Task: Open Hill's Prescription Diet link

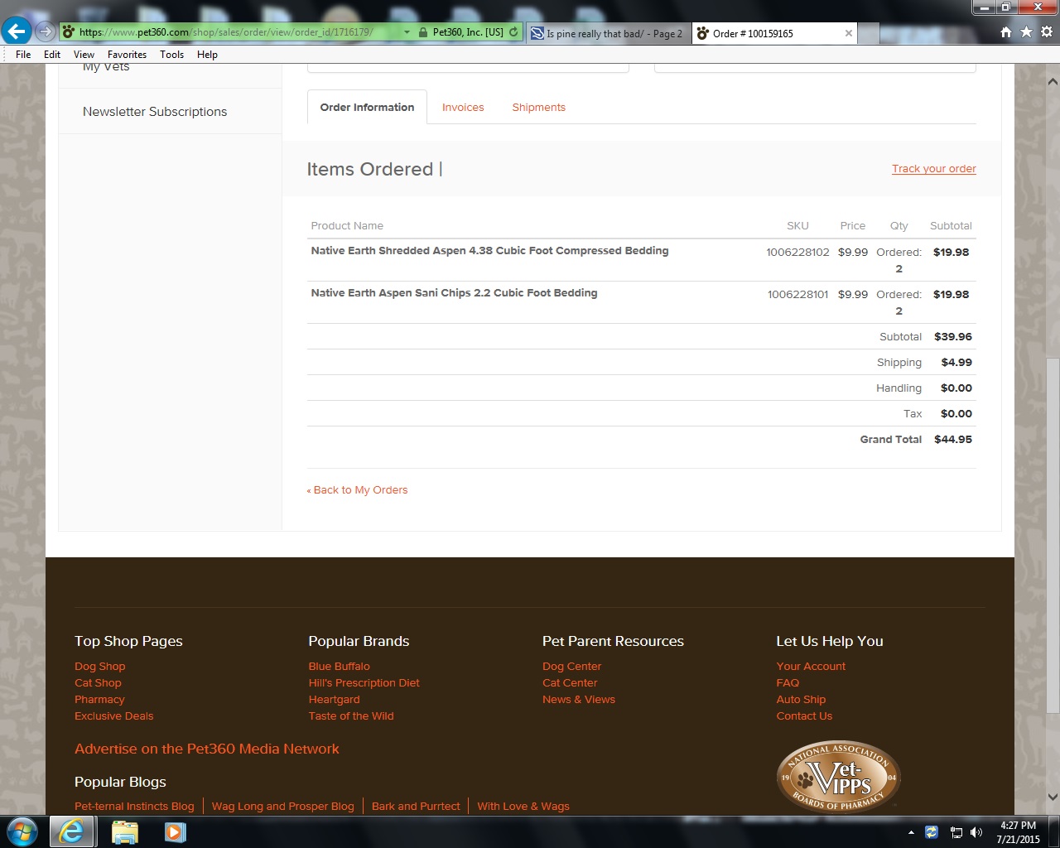Action: [364, 682]
